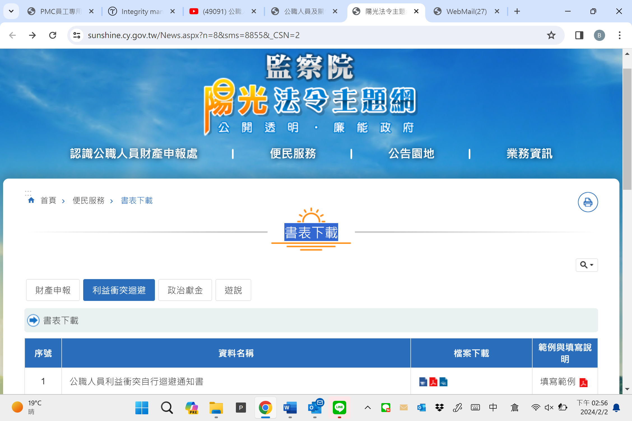
Task: Click 便民服務 breadcrumb link
Action: 89,200
